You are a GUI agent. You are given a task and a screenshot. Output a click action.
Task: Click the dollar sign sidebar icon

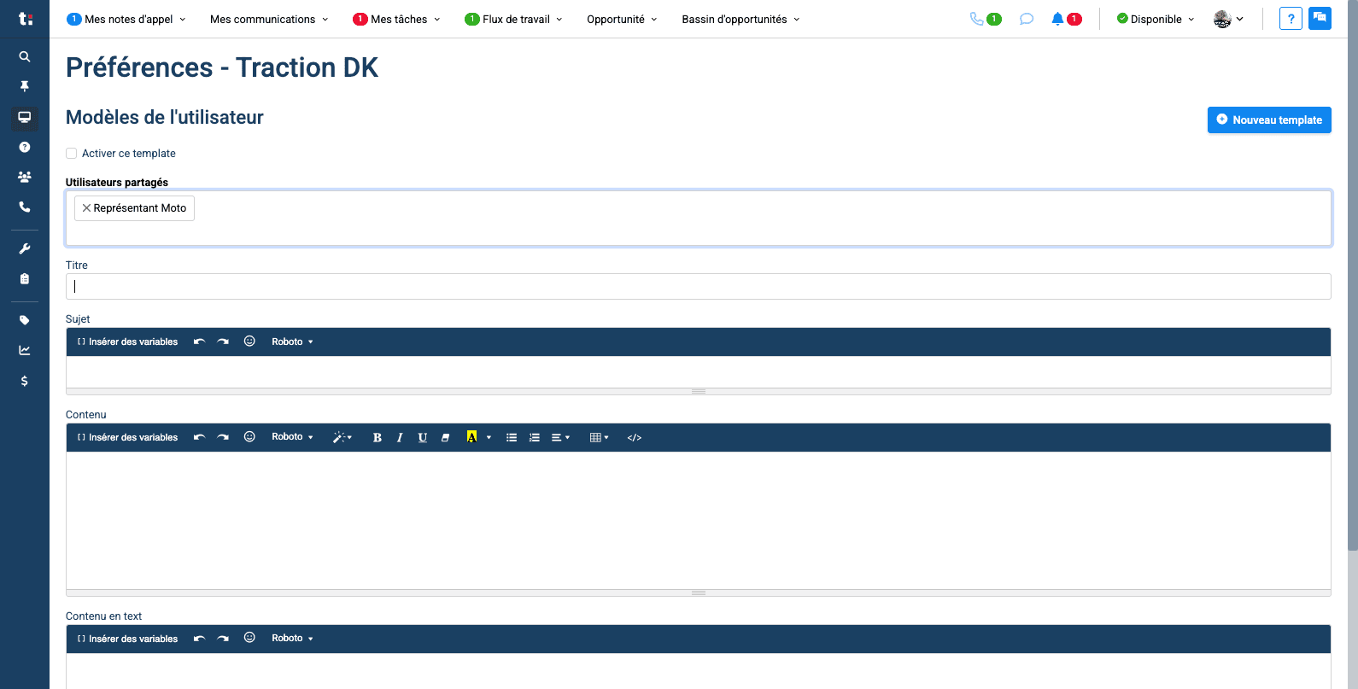(25, 381)
